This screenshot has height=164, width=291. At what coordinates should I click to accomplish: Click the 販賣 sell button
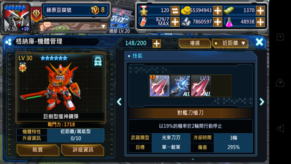pos(38,150)
